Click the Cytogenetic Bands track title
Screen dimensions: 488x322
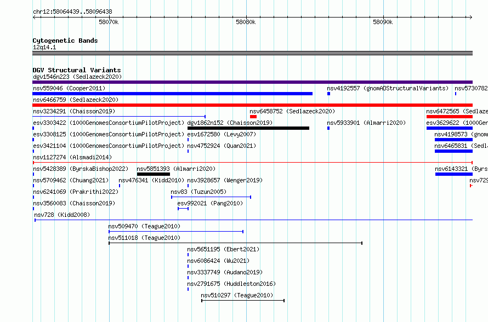[x=65, y=41]
